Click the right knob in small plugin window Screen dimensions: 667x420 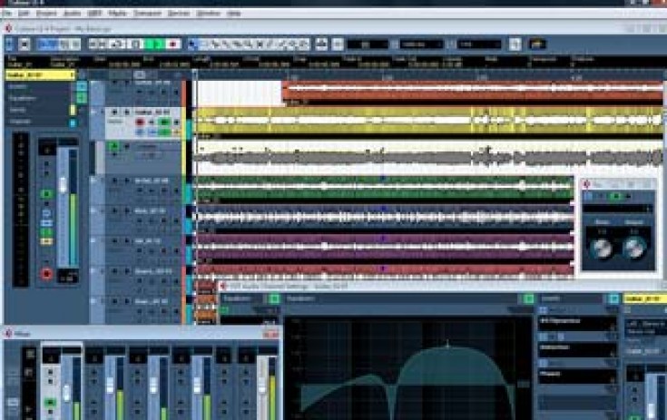[x=633, y=249]
